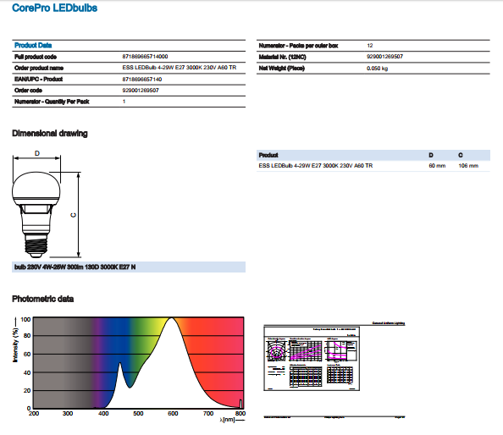Select ESS LEDBulb name in Order product name row

[180, 68]
